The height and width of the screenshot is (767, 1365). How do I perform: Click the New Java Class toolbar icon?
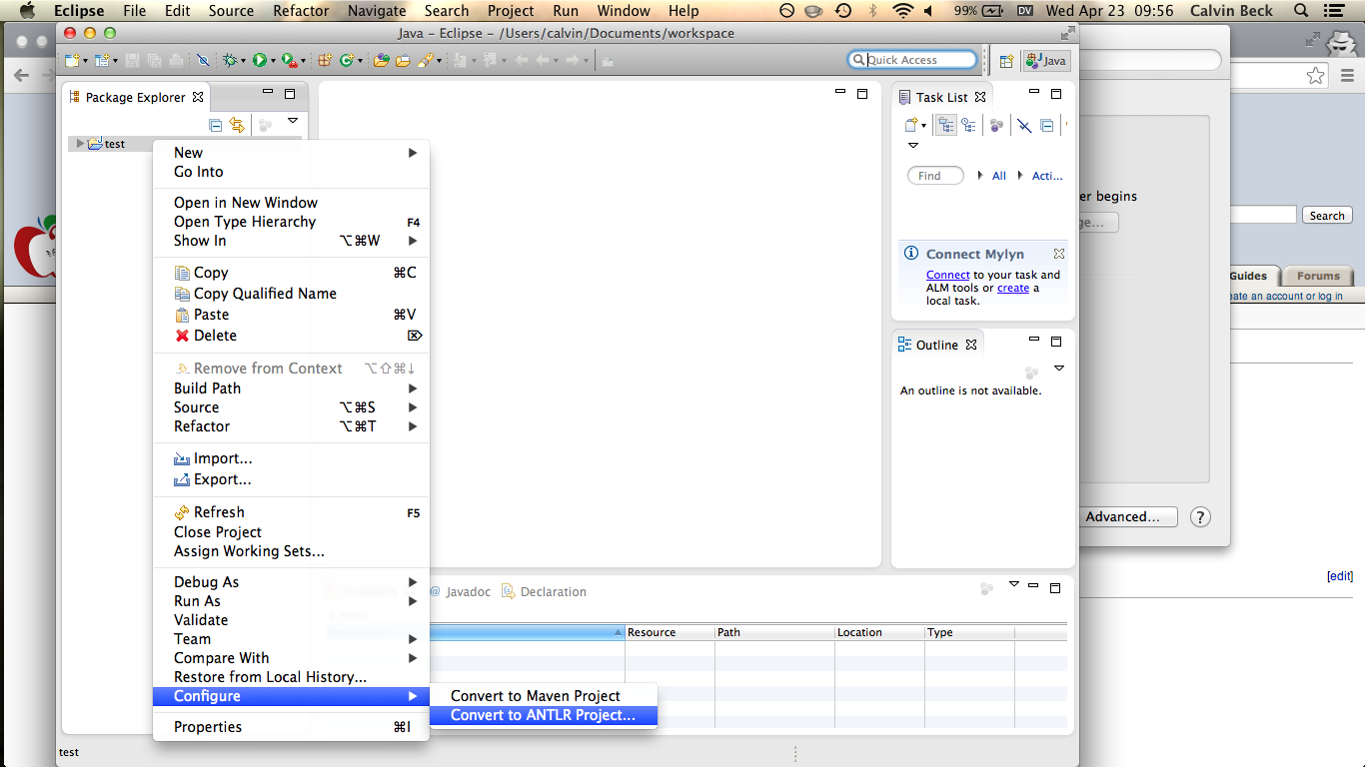347,60
